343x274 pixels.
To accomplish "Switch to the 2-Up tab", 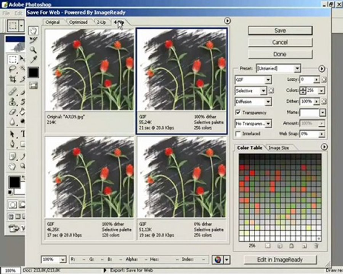I will (x=101, y=22).
